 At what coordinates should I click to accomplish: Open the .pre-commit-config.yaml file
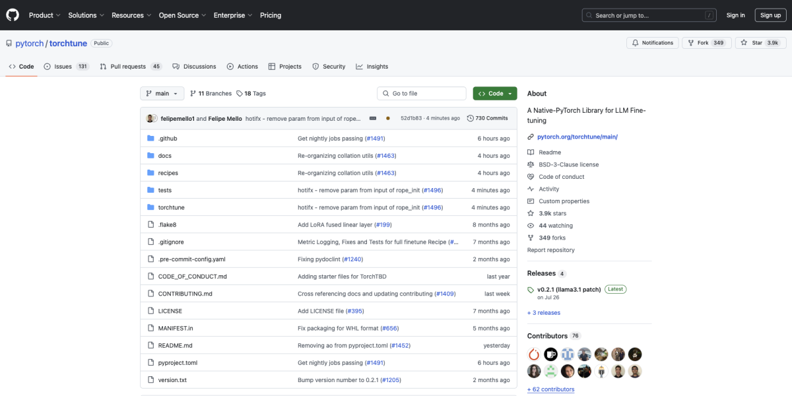[x=192, y=259]
